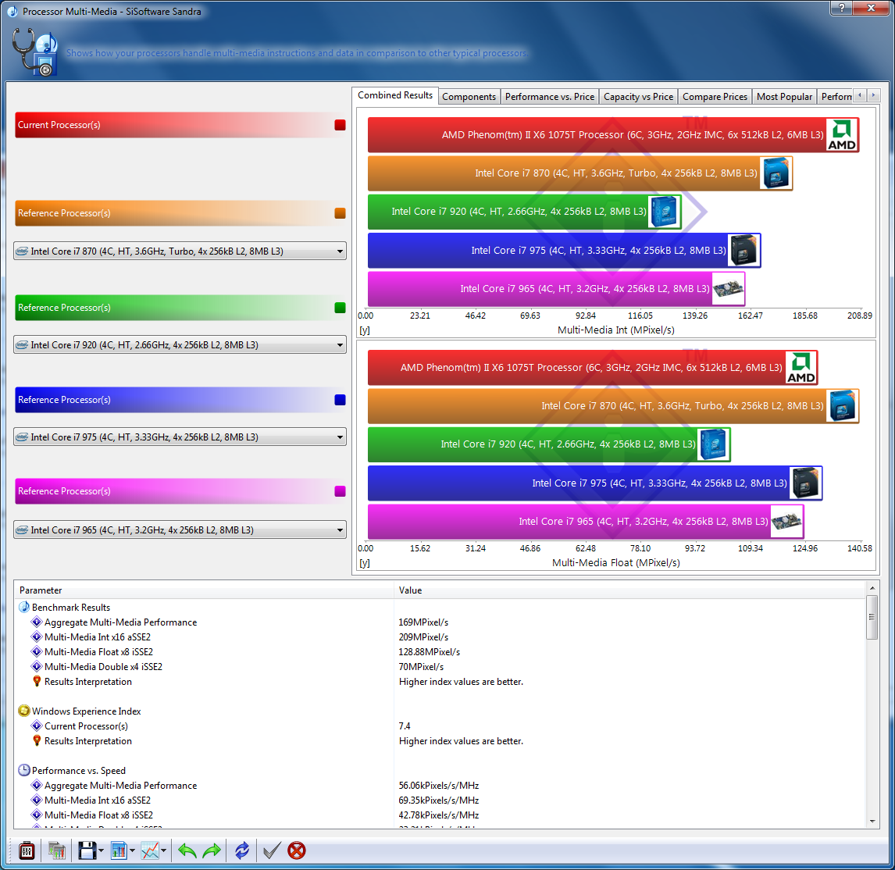
Task: Click the stethoscope module icon in the header
Action: click(x=35, y=52)
